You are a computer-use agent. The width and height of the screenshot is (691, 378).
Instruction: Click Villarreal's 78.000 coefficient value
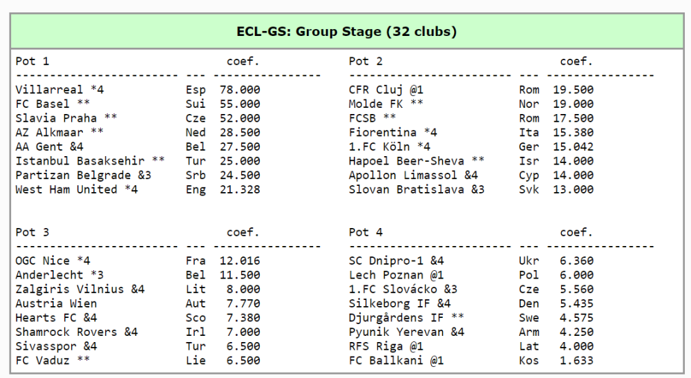coord(240,90)
